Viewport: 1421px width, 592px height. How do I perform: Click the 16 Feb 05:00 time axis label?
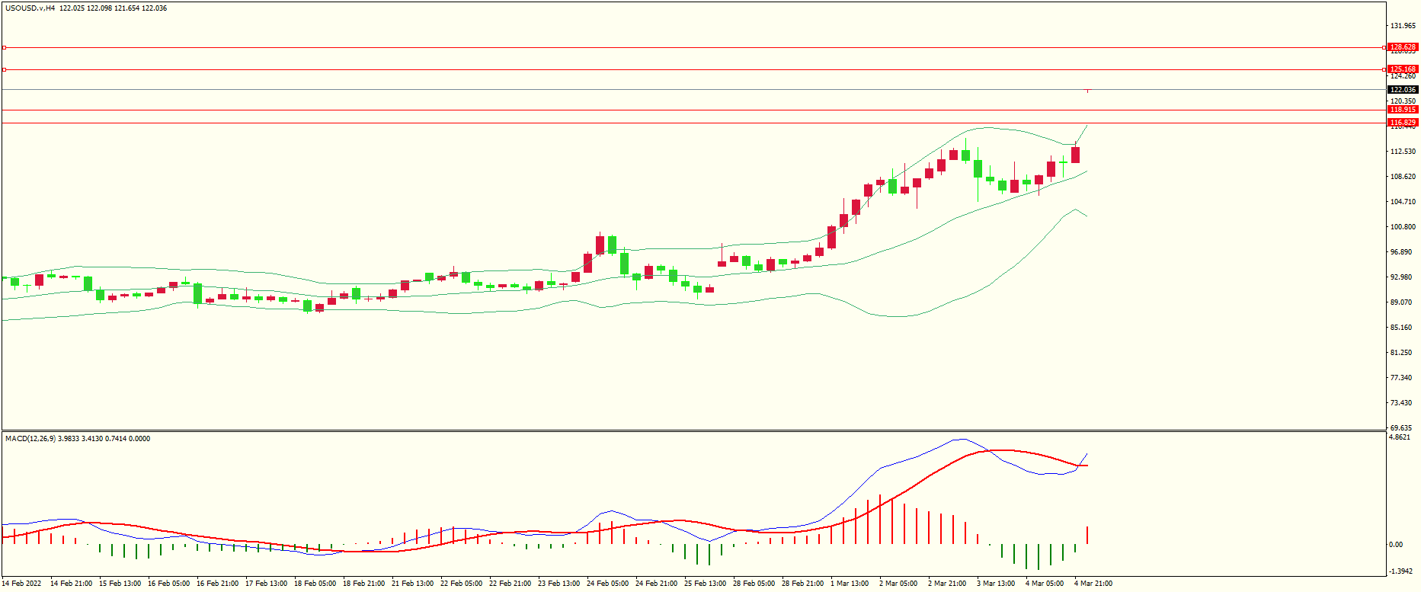click(168, 584)
